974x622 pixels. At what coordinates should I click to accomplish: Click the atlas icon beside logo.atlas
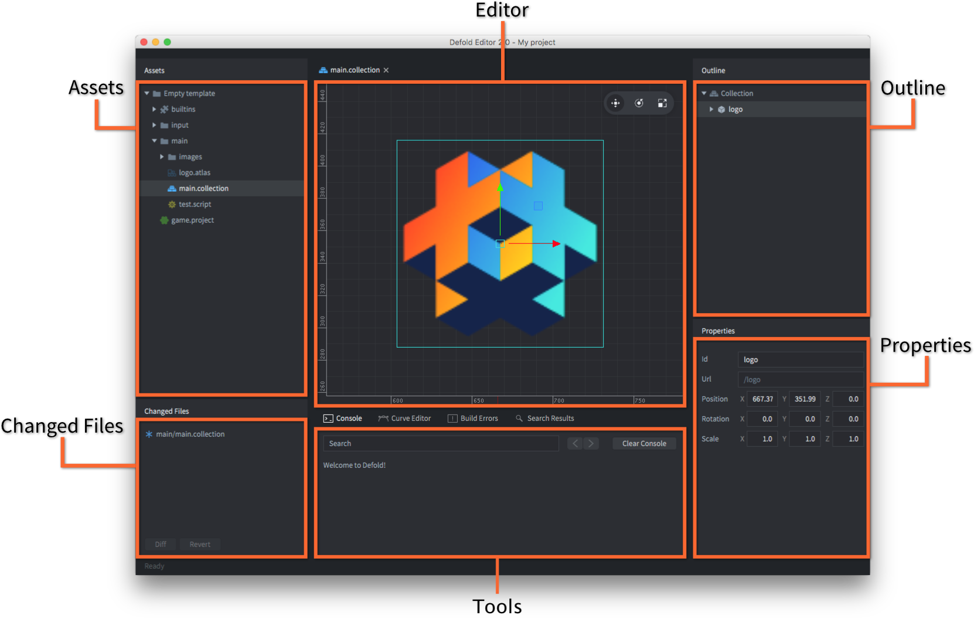click(x=171, y=172)
